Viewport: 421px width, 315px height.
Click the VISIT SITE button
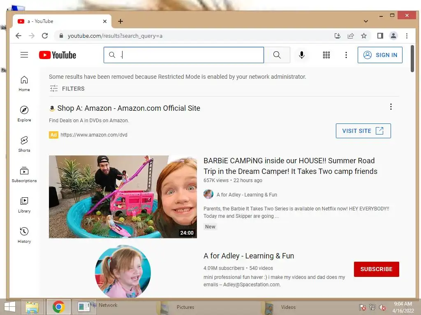(363, 131)
